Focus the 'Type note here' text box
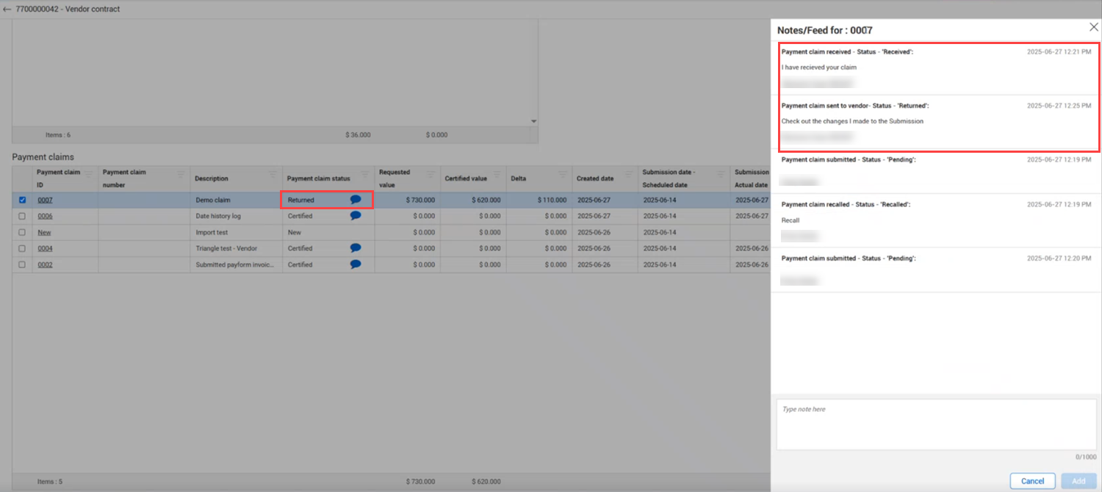The height and width of the screenshot is (492, 1102). [936, 424]
